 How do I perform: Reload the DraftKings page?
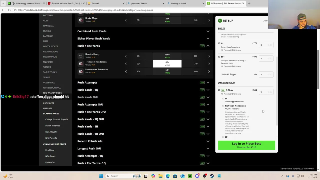tap(9, 10)
